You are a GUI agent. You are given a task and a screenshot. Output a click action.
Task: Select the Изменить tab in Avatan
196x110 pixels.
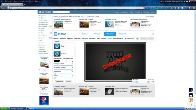click(x=110, y=34)
